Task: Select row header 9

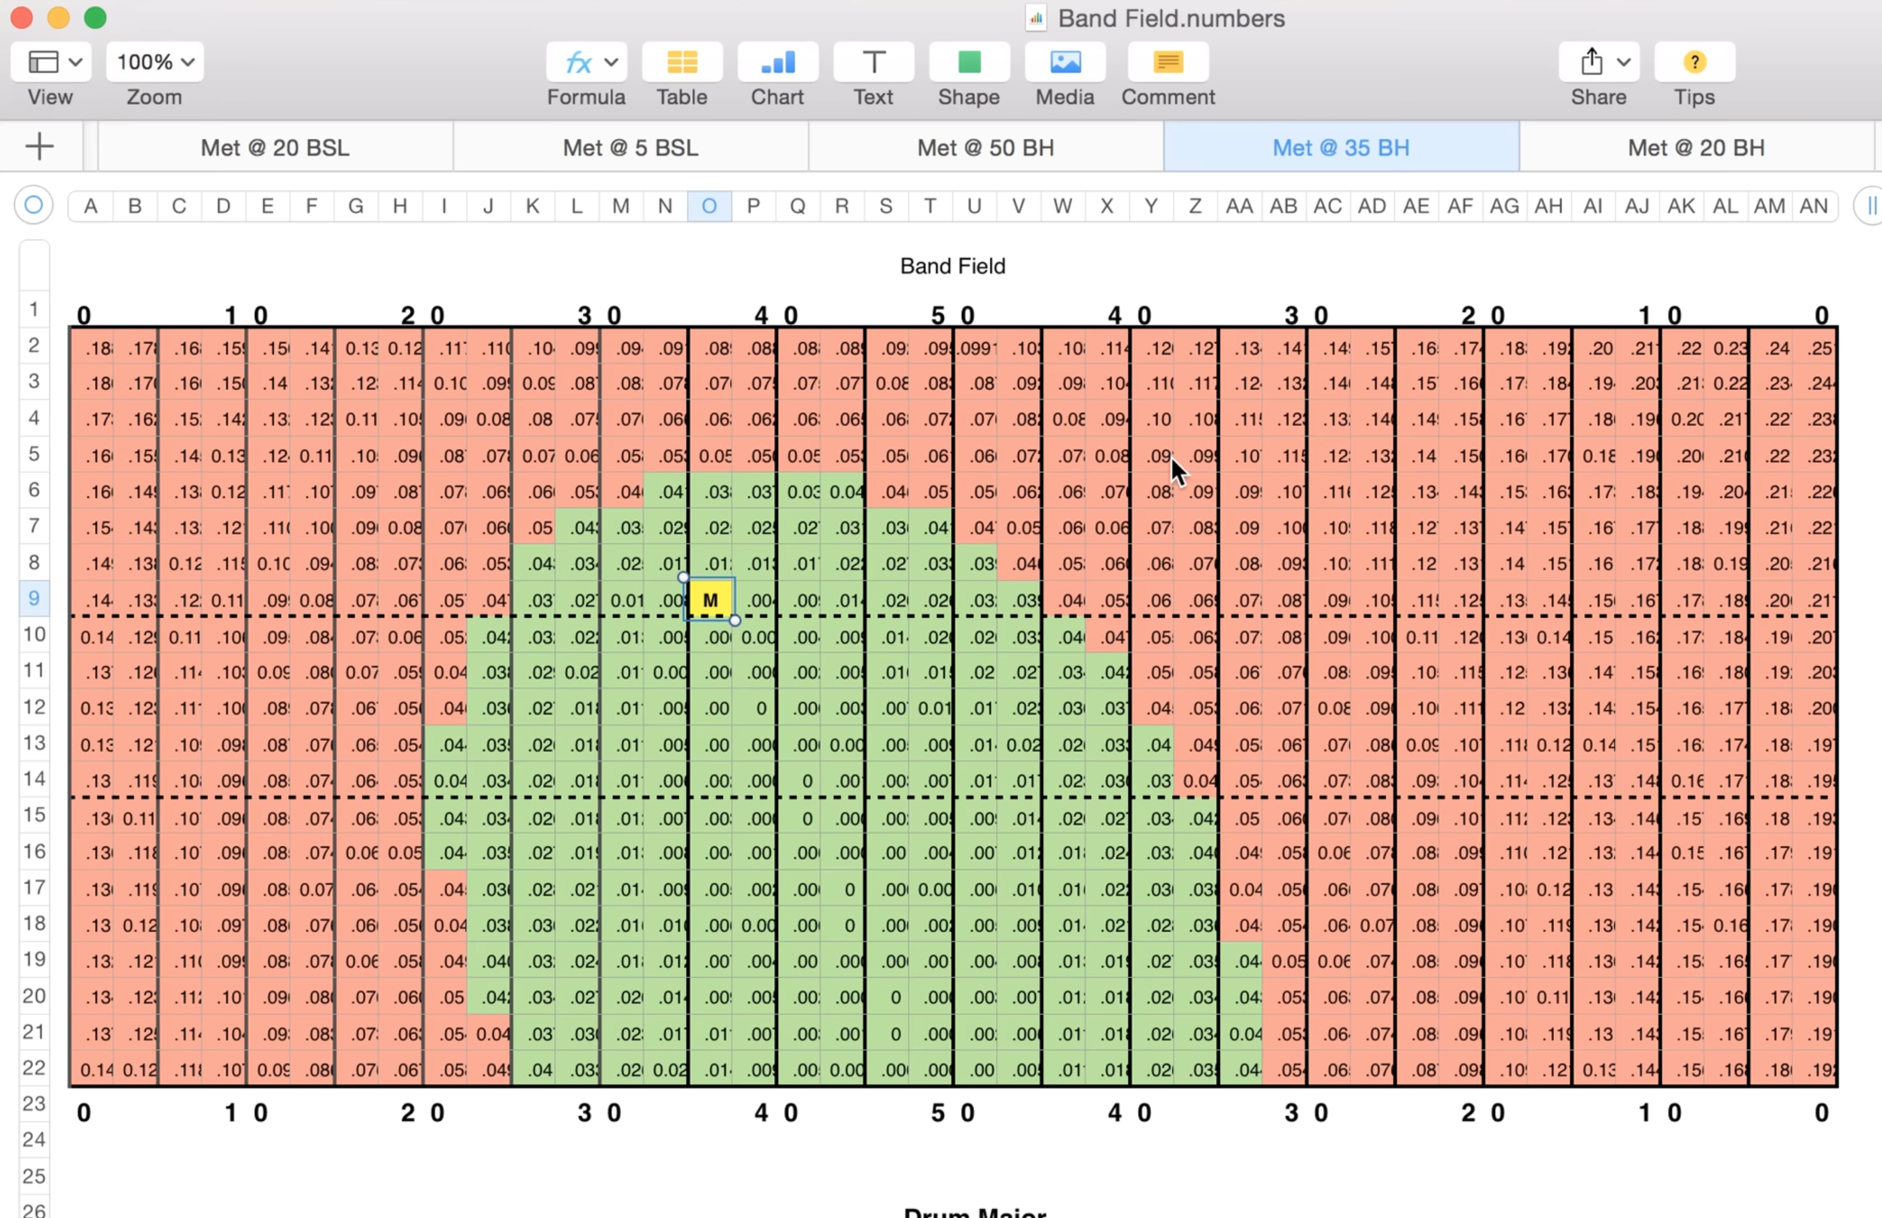Action: click(x=34, y=598)
